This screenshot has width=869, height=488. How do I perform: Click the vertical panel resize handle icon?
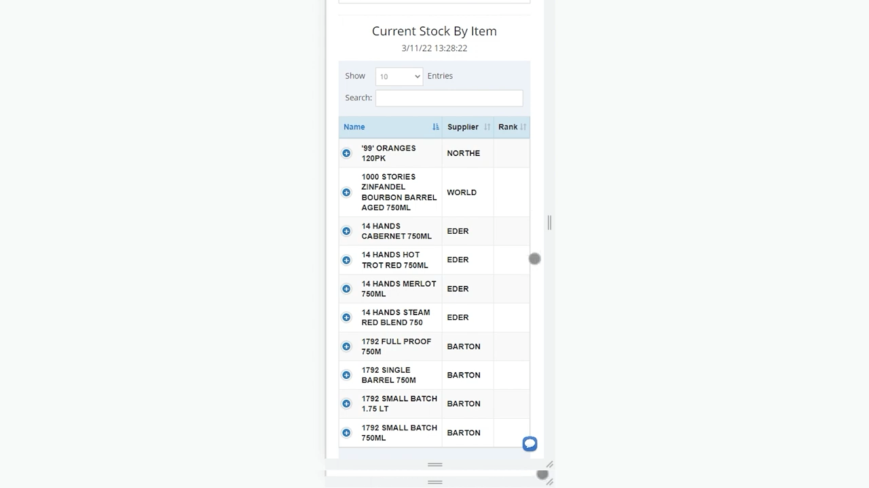[x=549, y=222]
